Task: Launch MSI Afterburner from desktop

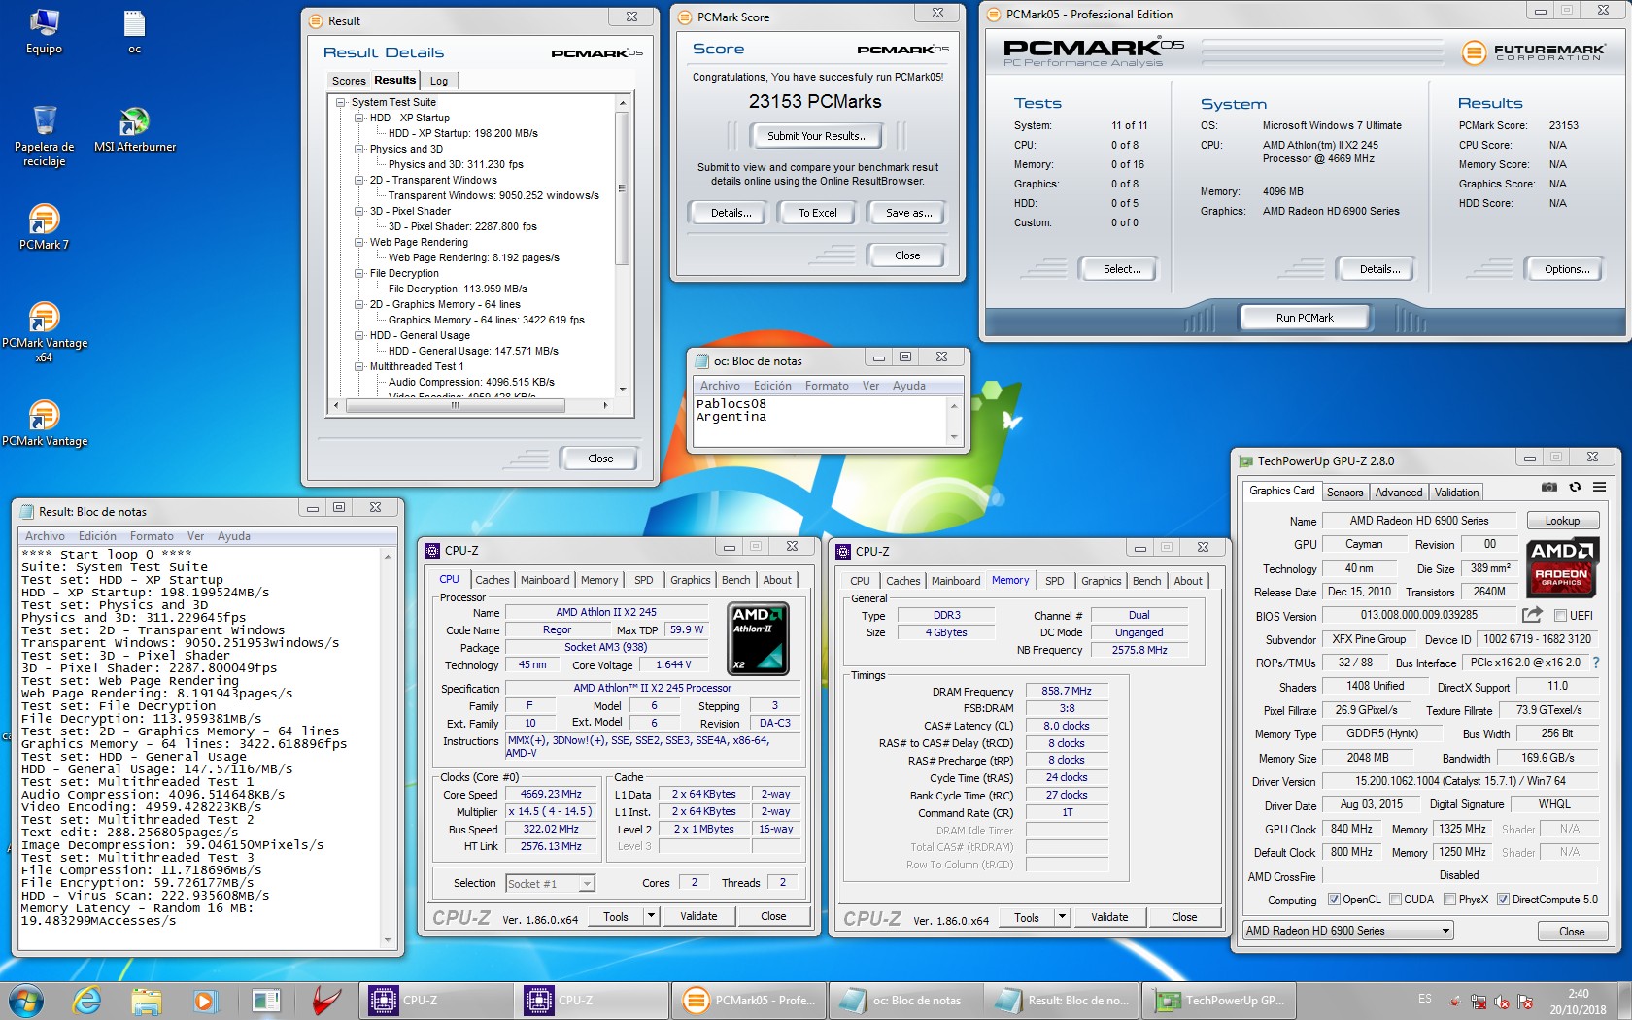Action: [135, 130]
